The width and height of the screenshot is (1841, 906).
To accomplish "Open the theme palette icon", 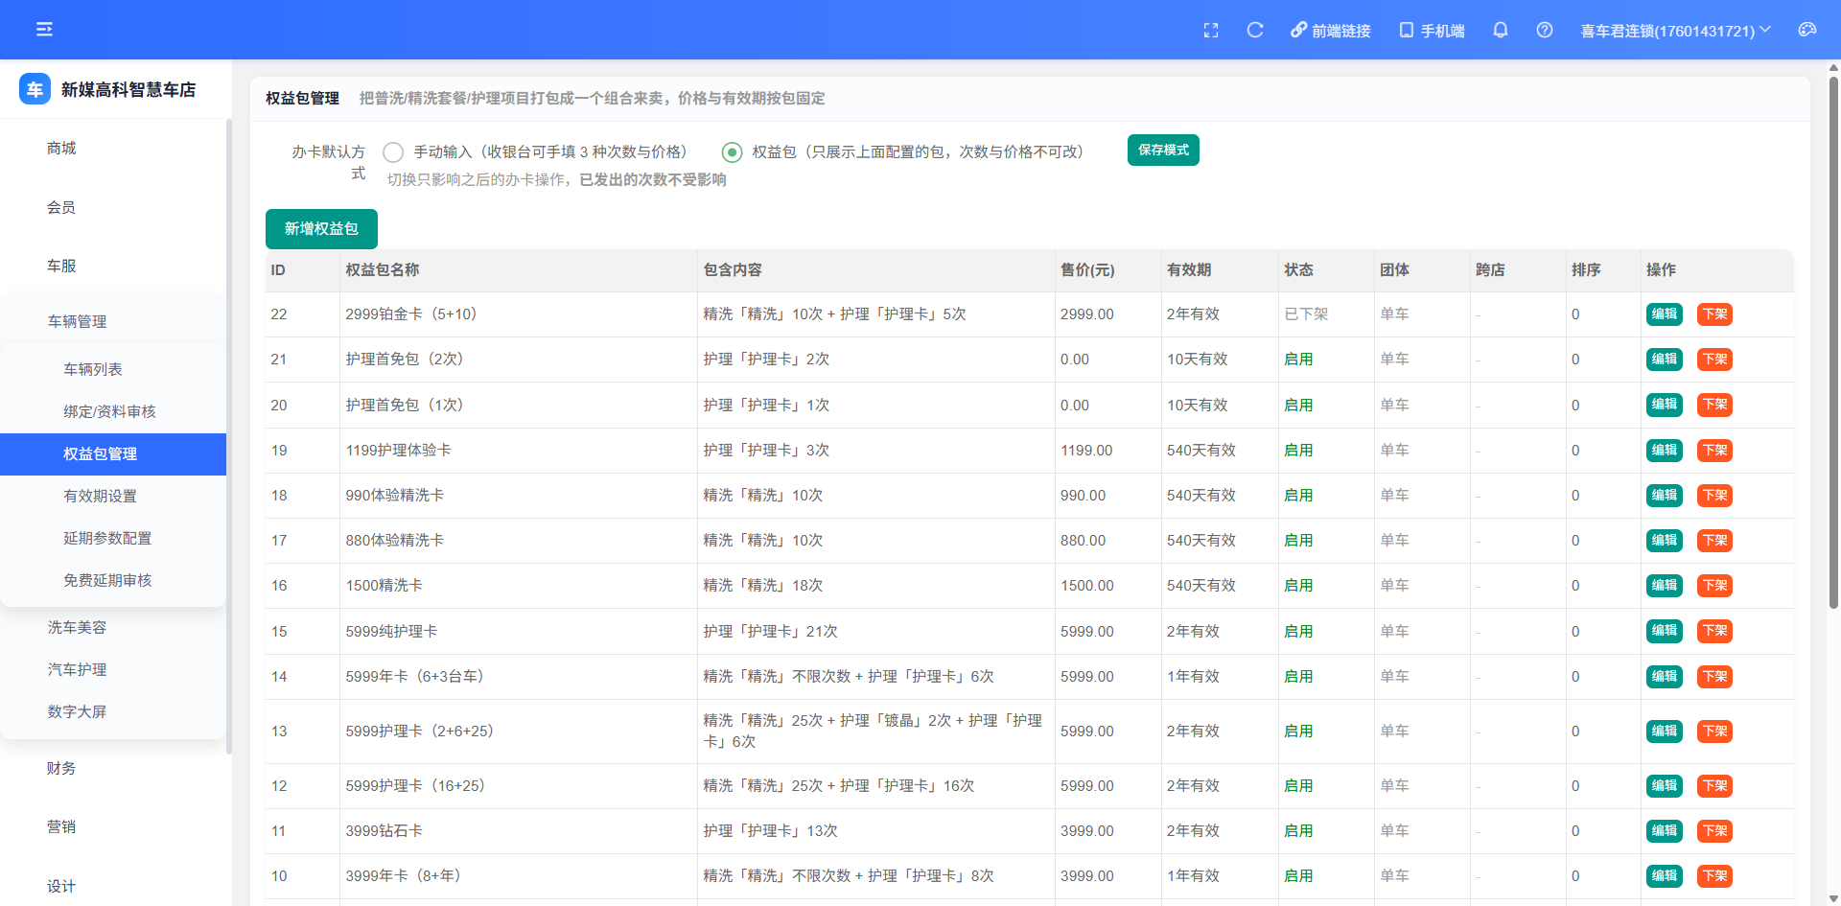I will 1807,31.
